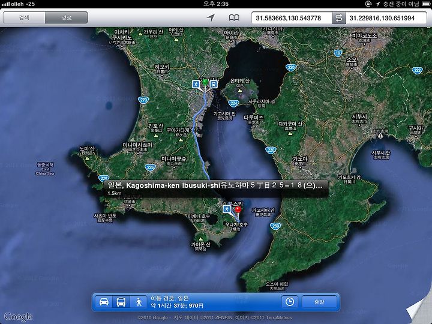
Task: Tap the 동중국해 East China Sea label
Action: click(45, 169)
